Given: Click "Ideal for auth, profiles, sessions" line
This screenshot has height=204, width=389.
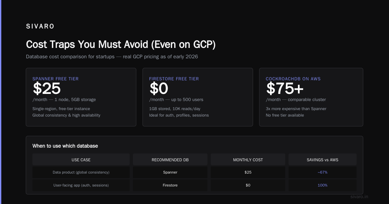Looking at the screenshot, I should click(x=179, y=115).
